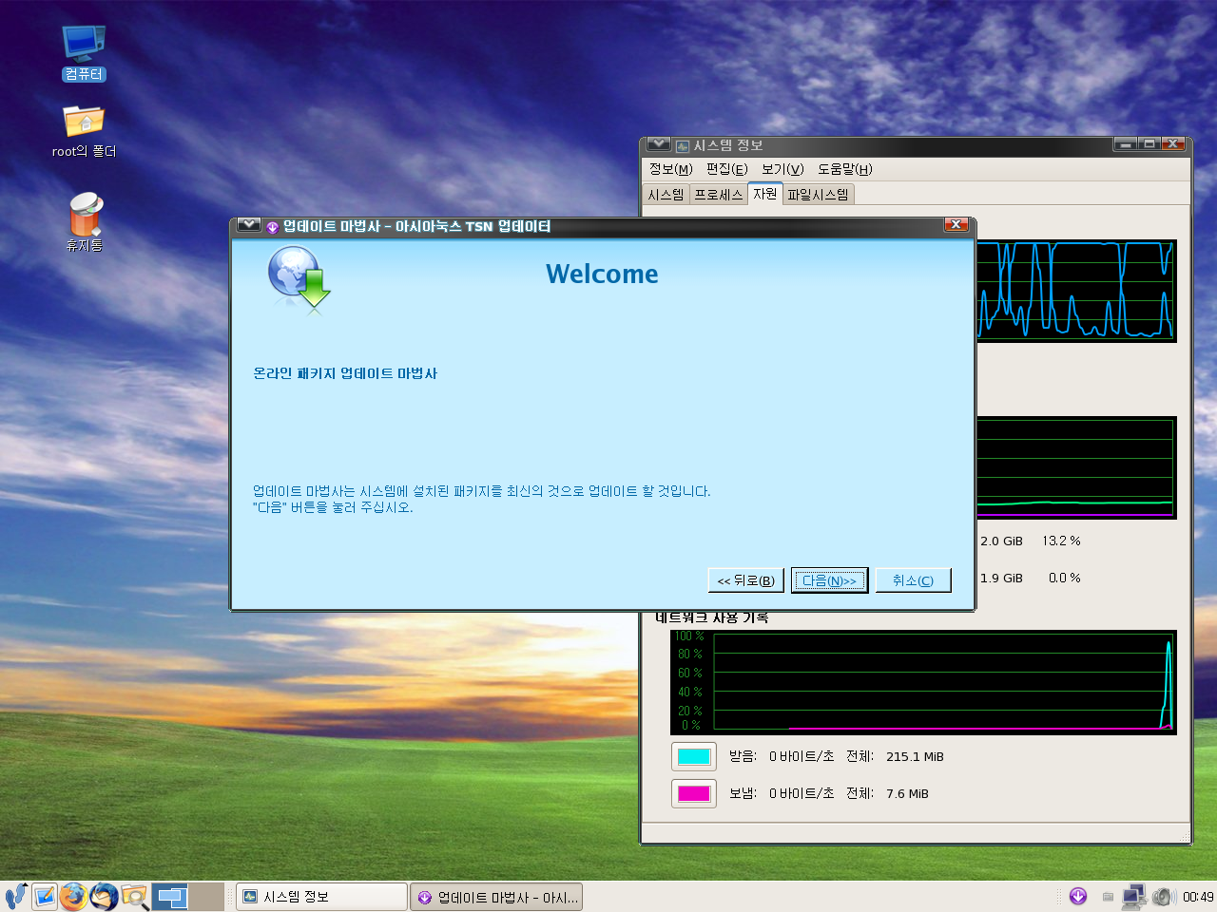Open the root의 폴더 desktop icon

84,130
